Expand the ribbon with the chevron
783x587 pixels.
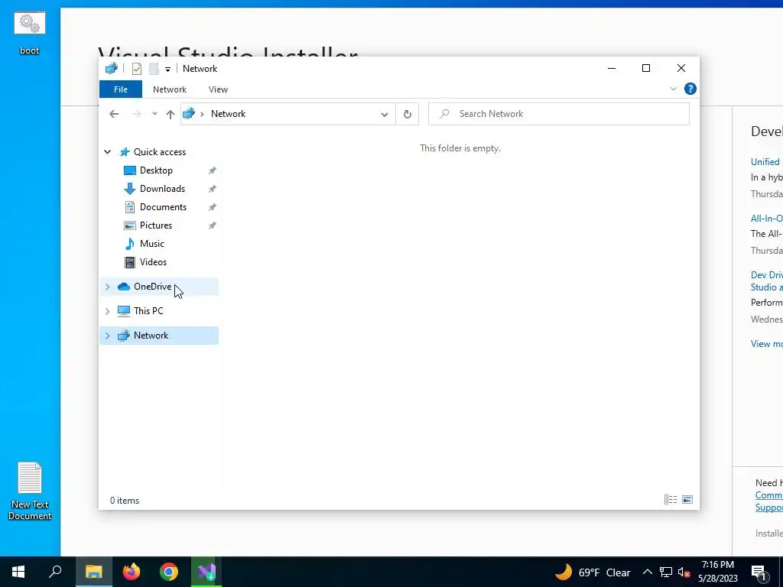[673, 89]
